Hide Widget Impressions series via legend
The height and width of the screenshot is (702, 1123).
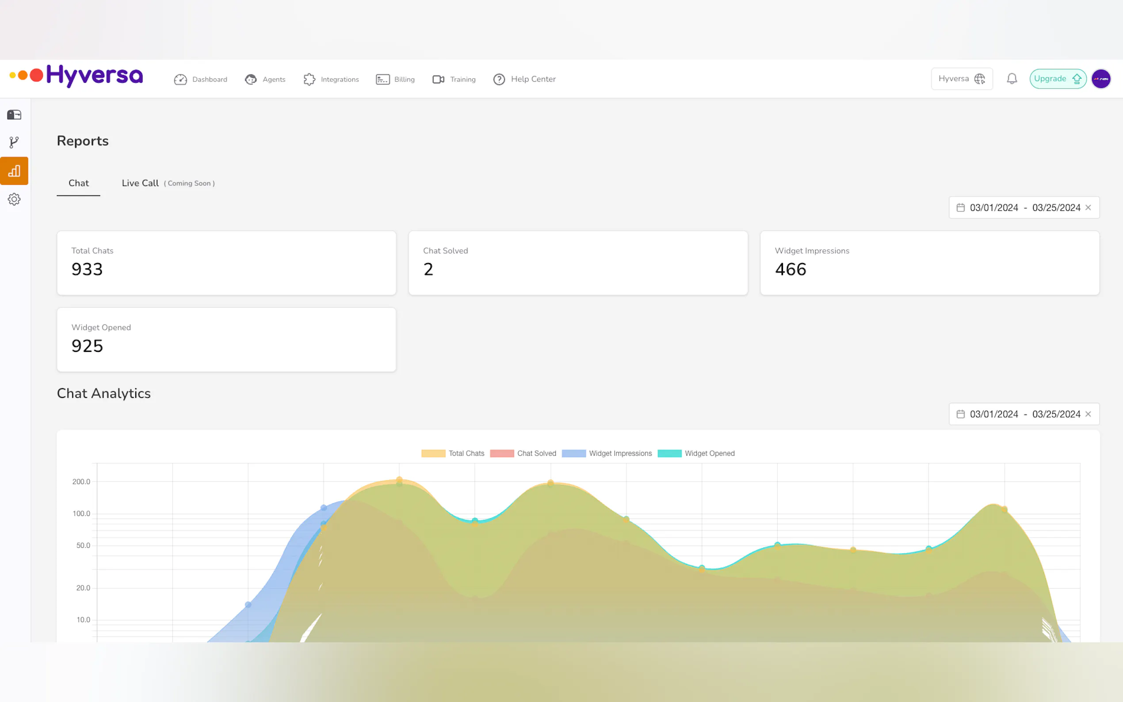click(x=606, y=453)
